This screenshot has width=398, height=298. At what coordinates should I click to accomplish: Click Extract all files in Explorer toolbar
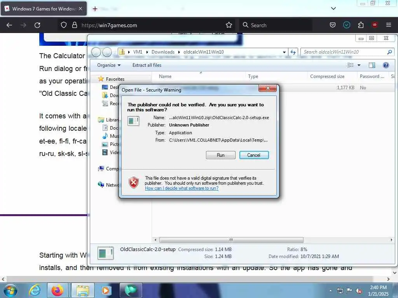point(147,65)
